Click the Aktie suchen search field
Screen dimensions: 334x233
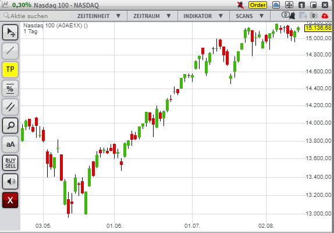(35, 16)
